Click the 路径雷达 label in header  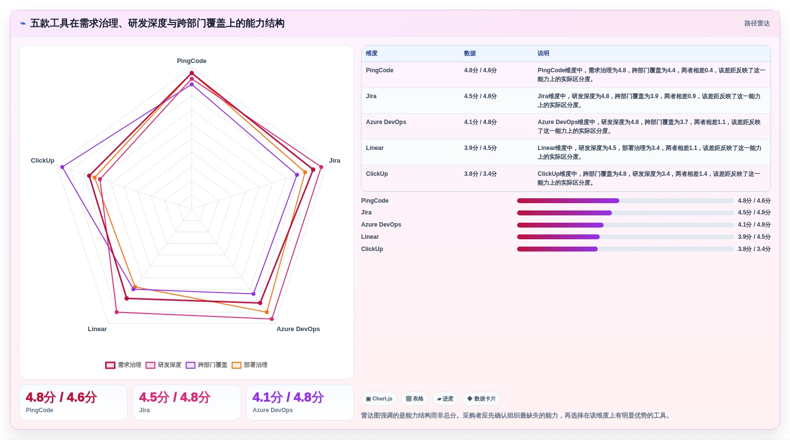pos(757,23)
